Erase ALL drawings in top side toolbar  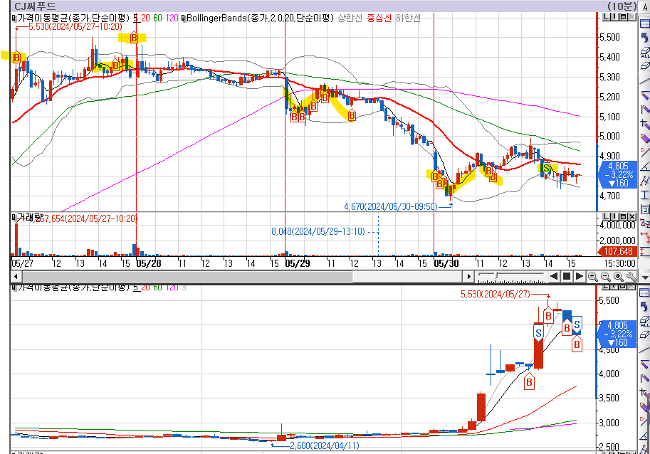pos(644,53)
